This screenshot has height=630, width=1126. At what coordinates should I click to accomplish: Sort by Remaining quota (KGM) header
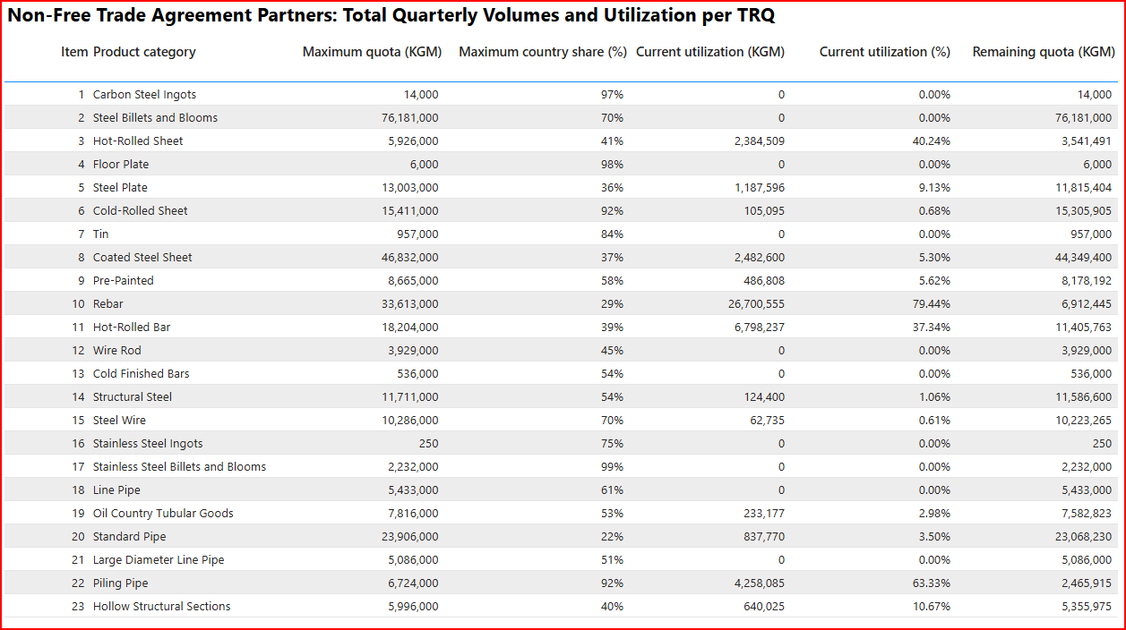coord(1041,52)
